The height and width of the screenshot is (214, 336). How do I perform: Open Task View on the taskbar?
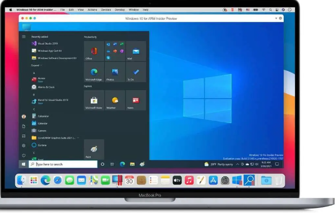112,164
